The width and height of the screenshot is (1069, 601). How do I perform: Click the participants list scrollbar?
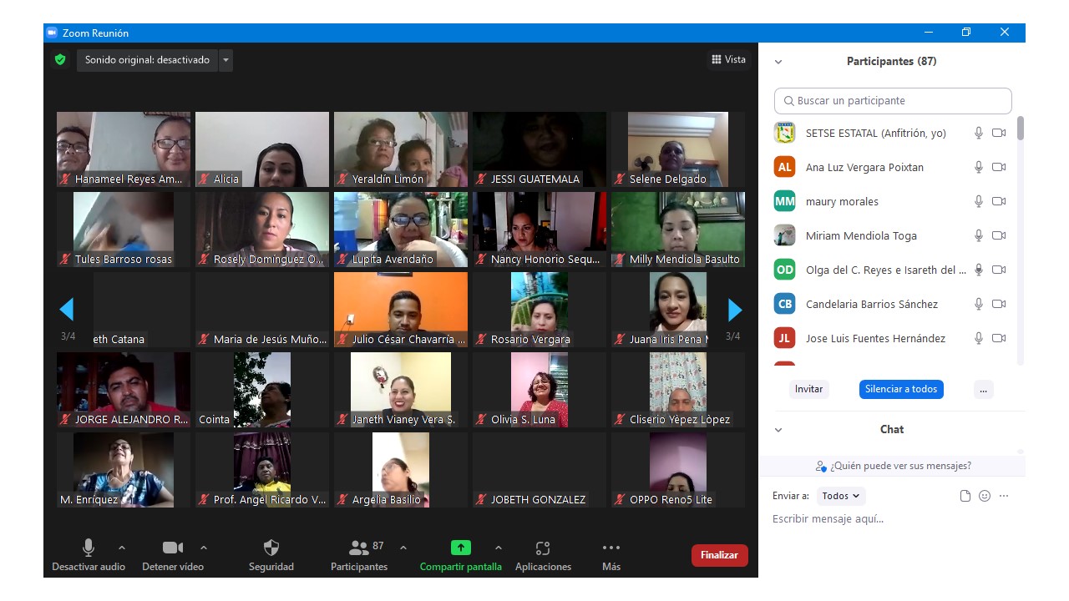1020,128
